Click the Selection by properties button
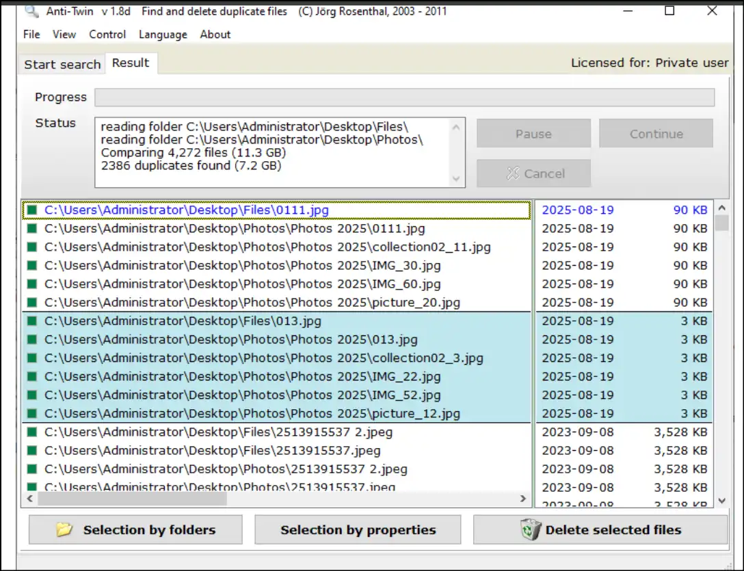This screenshot has width=744, height=571. [x=358, y=529]
